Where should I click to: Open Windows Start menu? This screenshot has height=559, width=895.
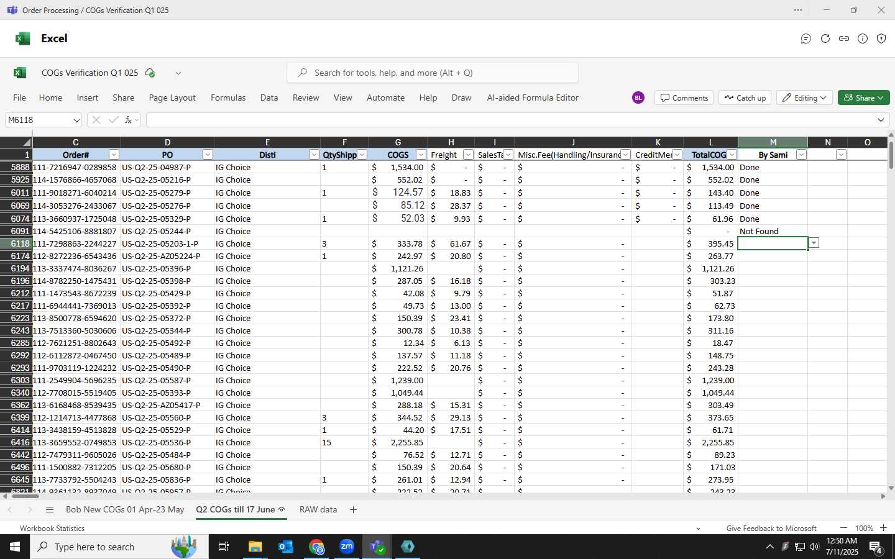(x=15, y=547)
